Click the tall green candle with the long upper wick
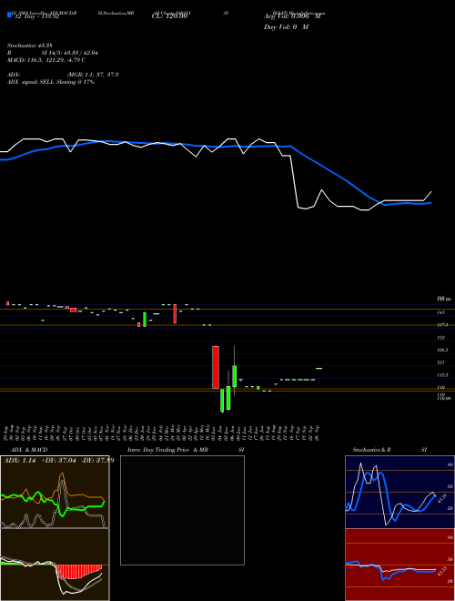The image size is (455, 601). (x=234, y=375)
